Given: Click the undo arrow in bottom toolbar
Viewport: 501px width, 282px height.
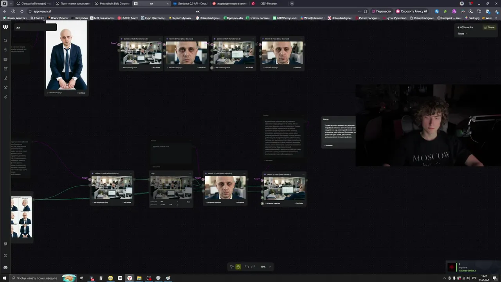Looking at the screenshot, I should pos(247,267).
